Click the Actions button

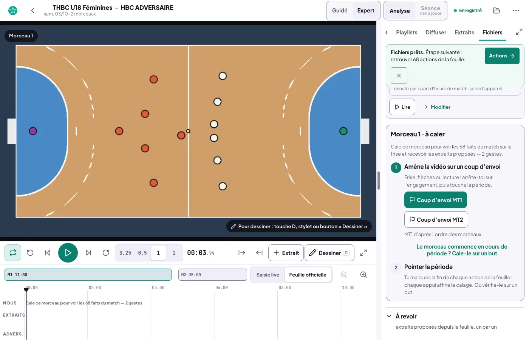pyautogui.click(x=502, y=56)
